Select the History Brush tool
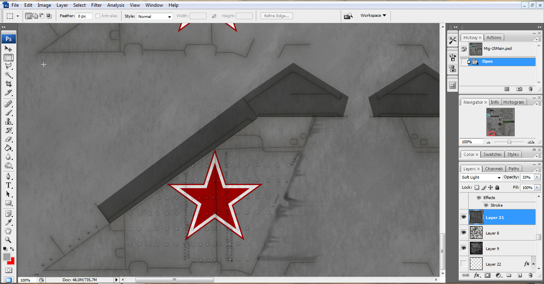Viewport: 544px width, 284px height. click(x=8, y=130)
